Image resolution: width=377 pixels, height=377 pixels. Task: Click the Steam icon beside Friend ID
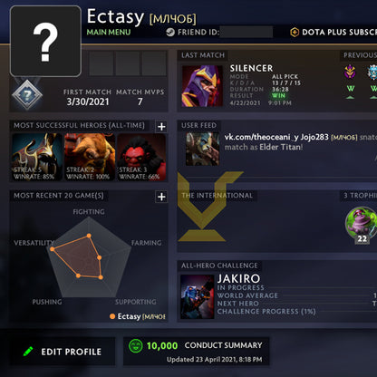(x=170, y=32)
